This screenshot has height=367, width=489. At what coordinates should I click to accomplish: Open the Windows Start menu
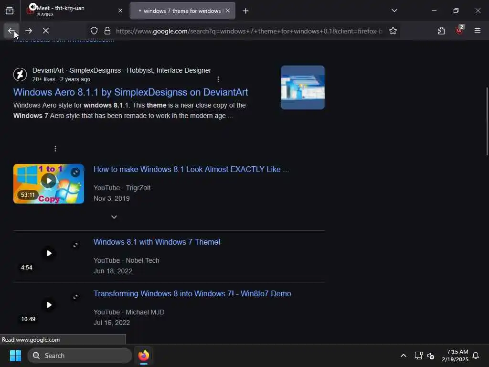(15, 356)
